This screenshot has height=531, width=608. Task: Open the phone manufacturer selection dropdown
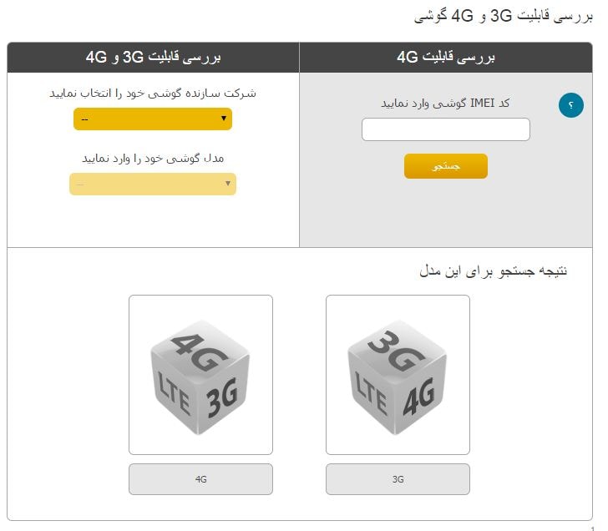pos(153,119)
